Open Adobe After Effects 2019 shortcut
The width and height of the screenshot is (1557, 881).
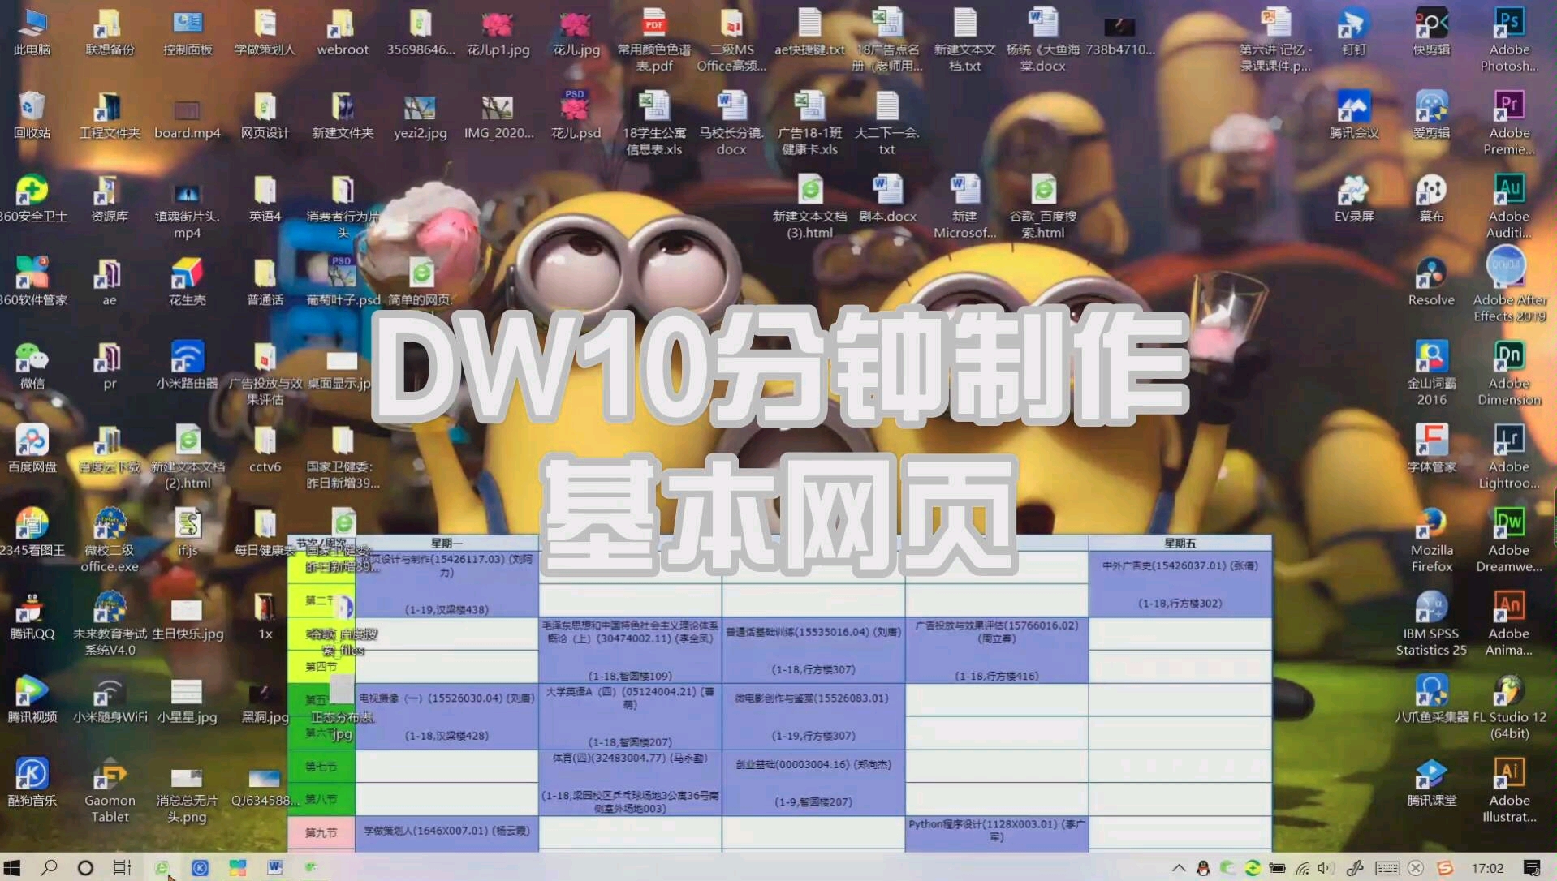click(x=1509, y=286)
